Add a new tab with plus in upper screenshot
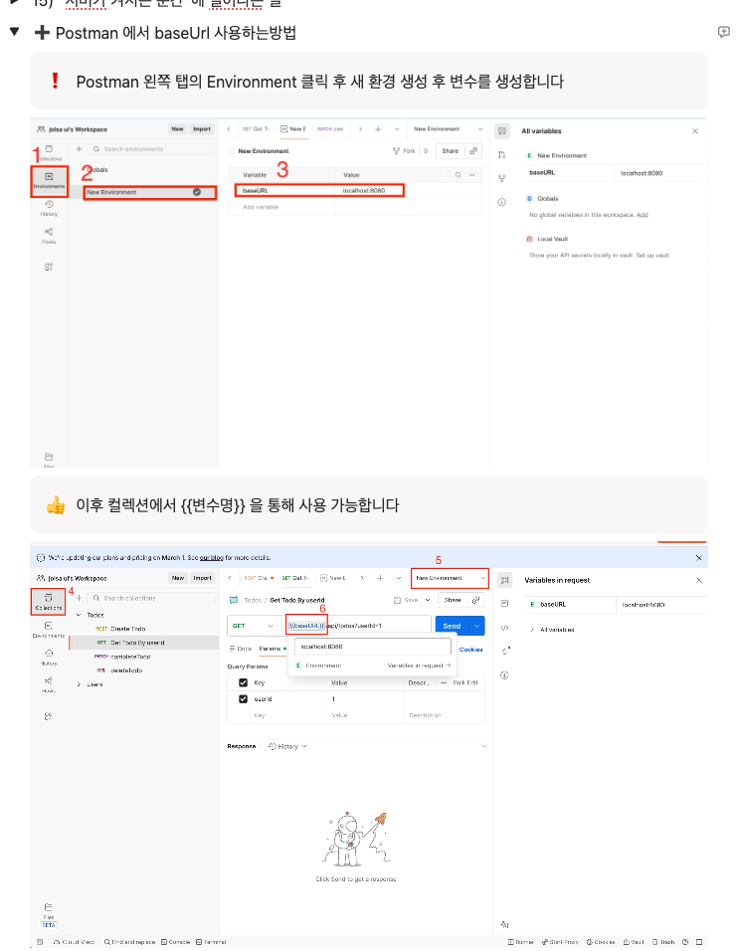 (378, 129)
